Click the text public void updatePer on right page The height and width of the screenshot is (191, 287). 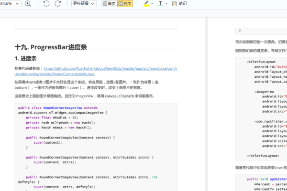click(x=267, y=179)
